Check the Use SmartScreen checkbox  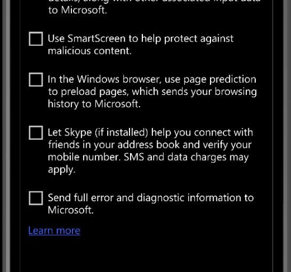36,39
